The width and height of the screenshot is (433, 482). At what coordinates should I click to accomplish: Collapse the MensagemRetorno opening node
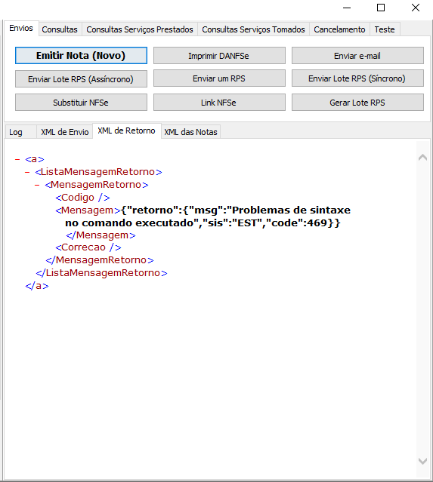click(x=37, y=185)
